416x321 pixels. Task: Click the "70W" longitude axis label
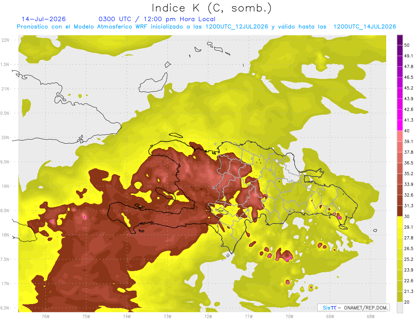pos(289,316)
